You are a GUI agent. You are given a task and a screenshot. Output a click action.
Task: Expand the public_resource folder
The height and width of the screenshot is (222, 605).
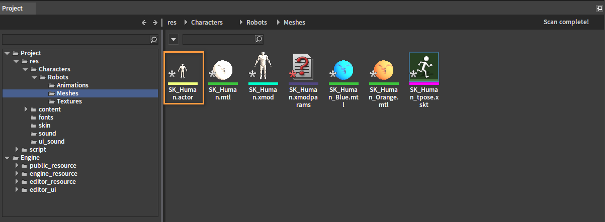point(17,166)
